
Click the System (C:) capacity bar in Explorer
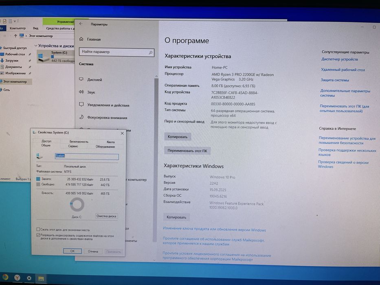click(x=63, y=57)
